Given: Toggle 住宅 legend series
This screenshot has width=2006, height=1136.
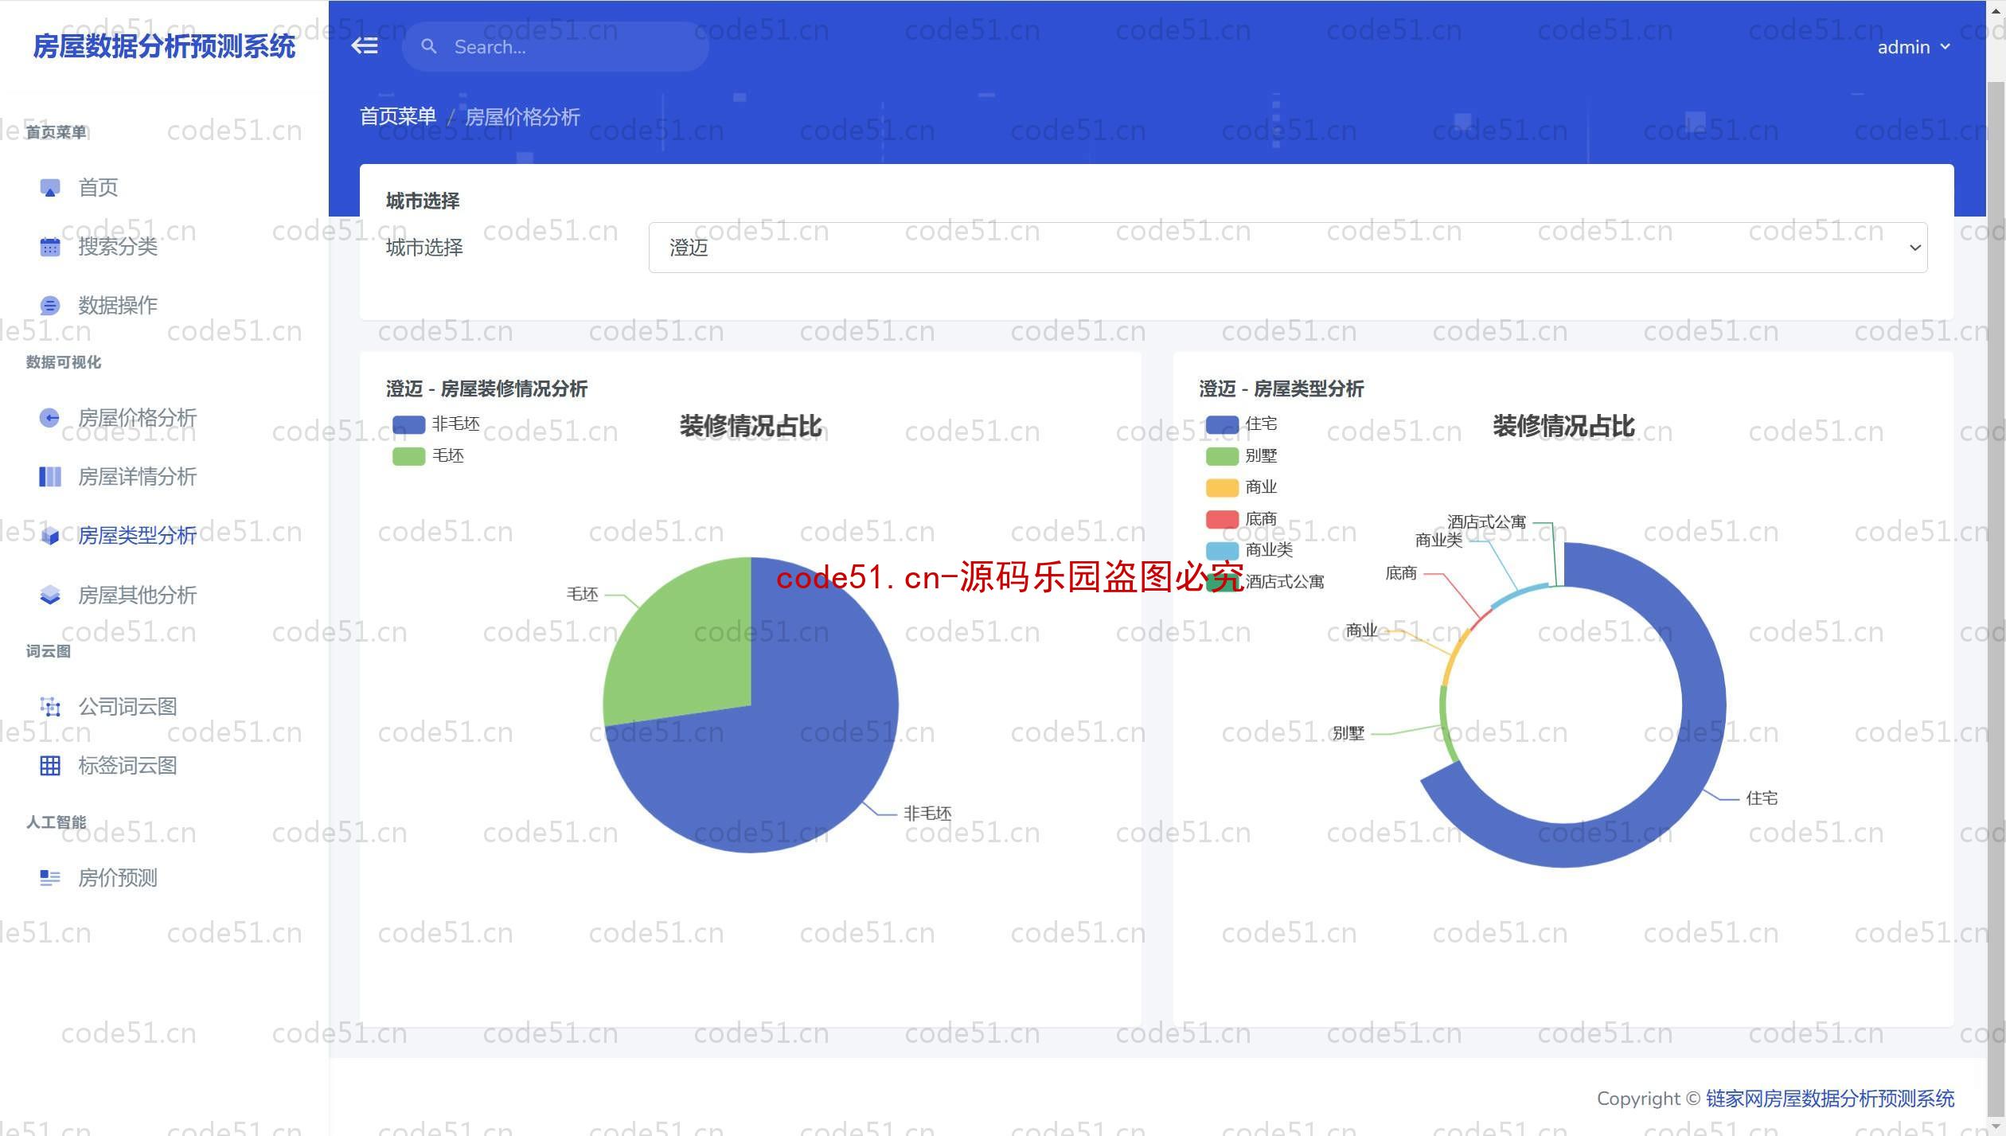Looking at the screenshot, I should pos(1242,424).
